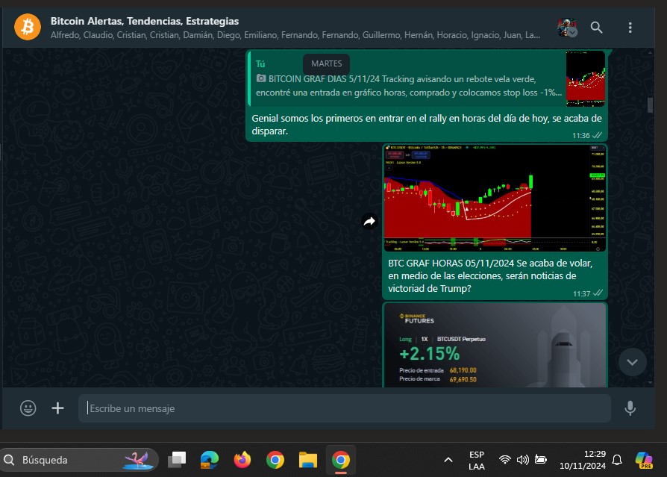Forward the BTC chart image message
Screen dimensions: 667x477
tap(369, 221)
